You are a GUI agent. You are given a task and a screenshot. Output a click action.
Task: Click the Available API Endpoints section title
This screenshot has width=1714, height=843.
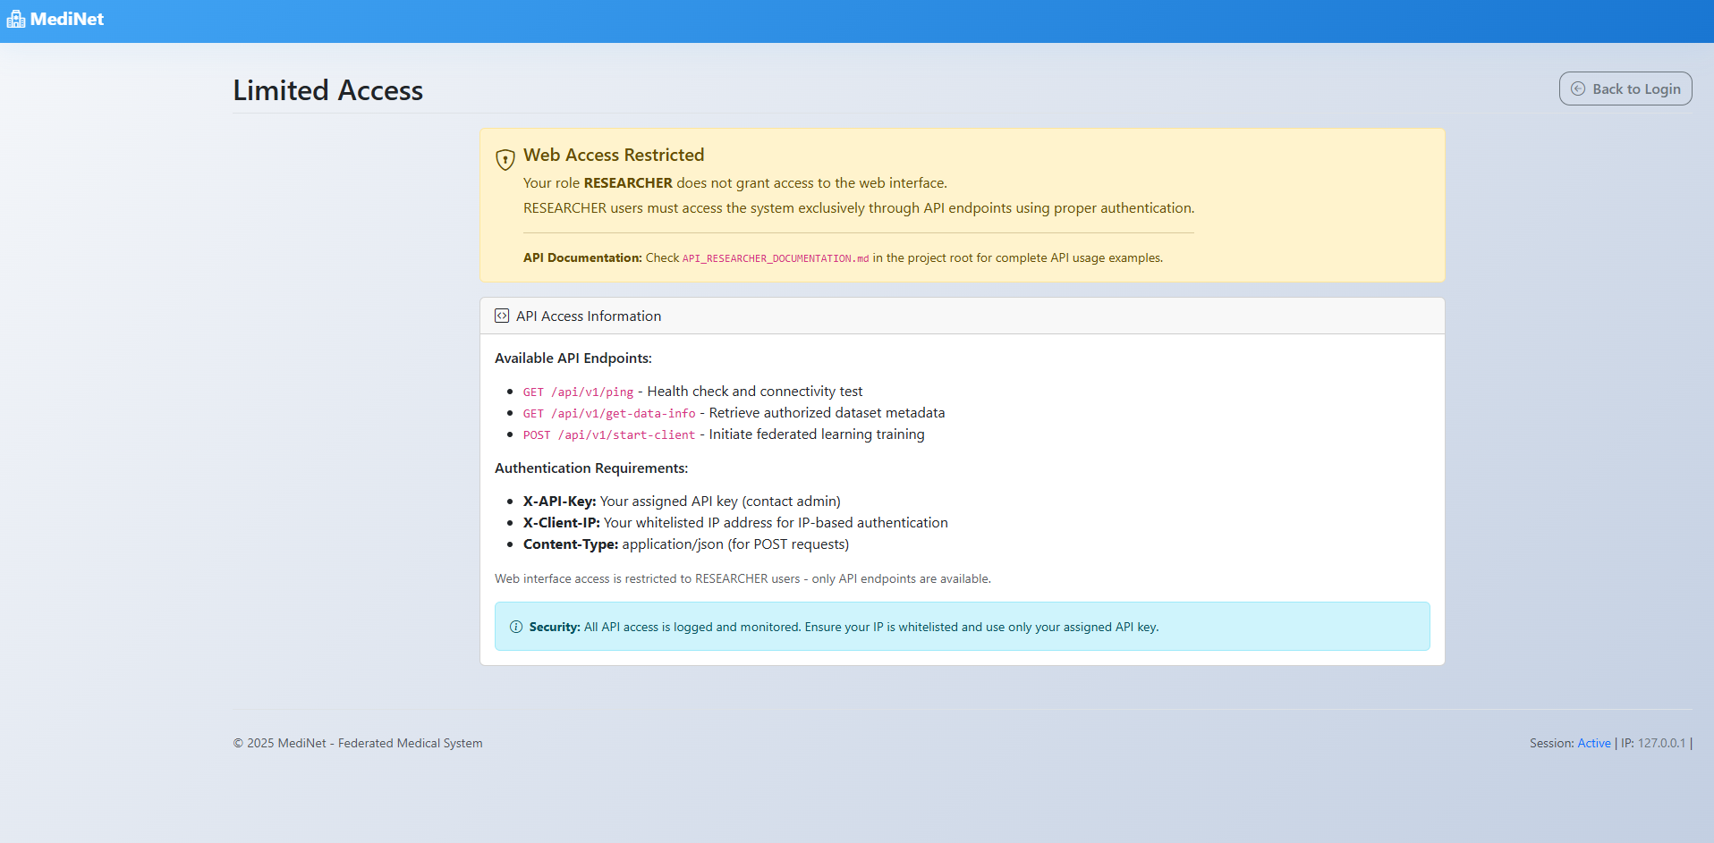[x=573, y=358]
